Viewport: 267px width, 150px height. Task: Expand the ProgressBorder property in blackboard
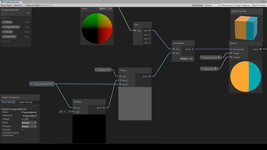(3, 27)
